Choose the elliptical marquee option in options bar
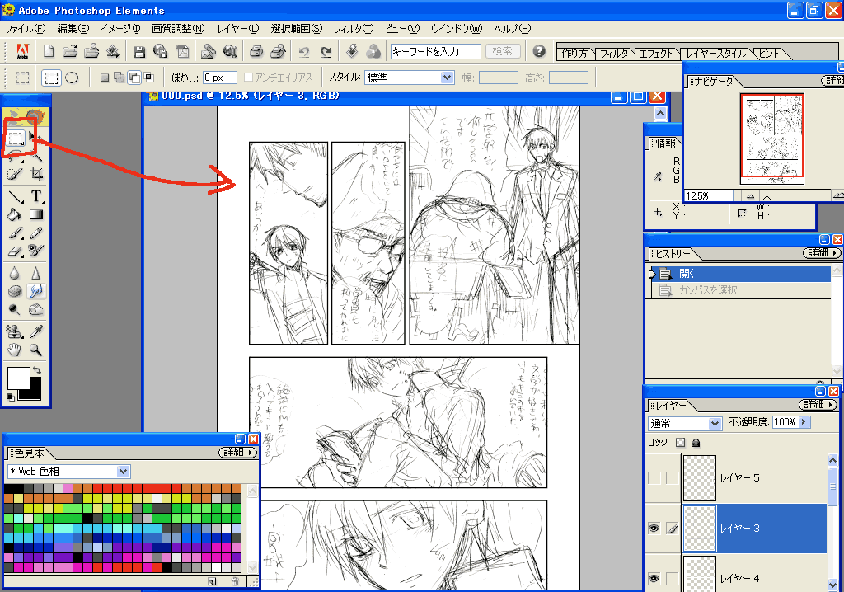 72,78
